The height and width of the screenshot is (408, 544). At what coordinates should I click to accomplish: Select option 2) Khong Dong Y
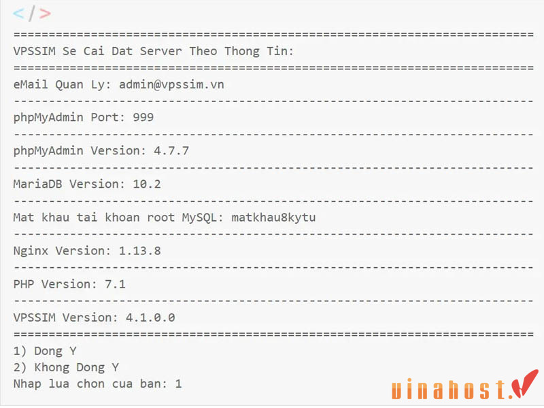coord(66,367)
